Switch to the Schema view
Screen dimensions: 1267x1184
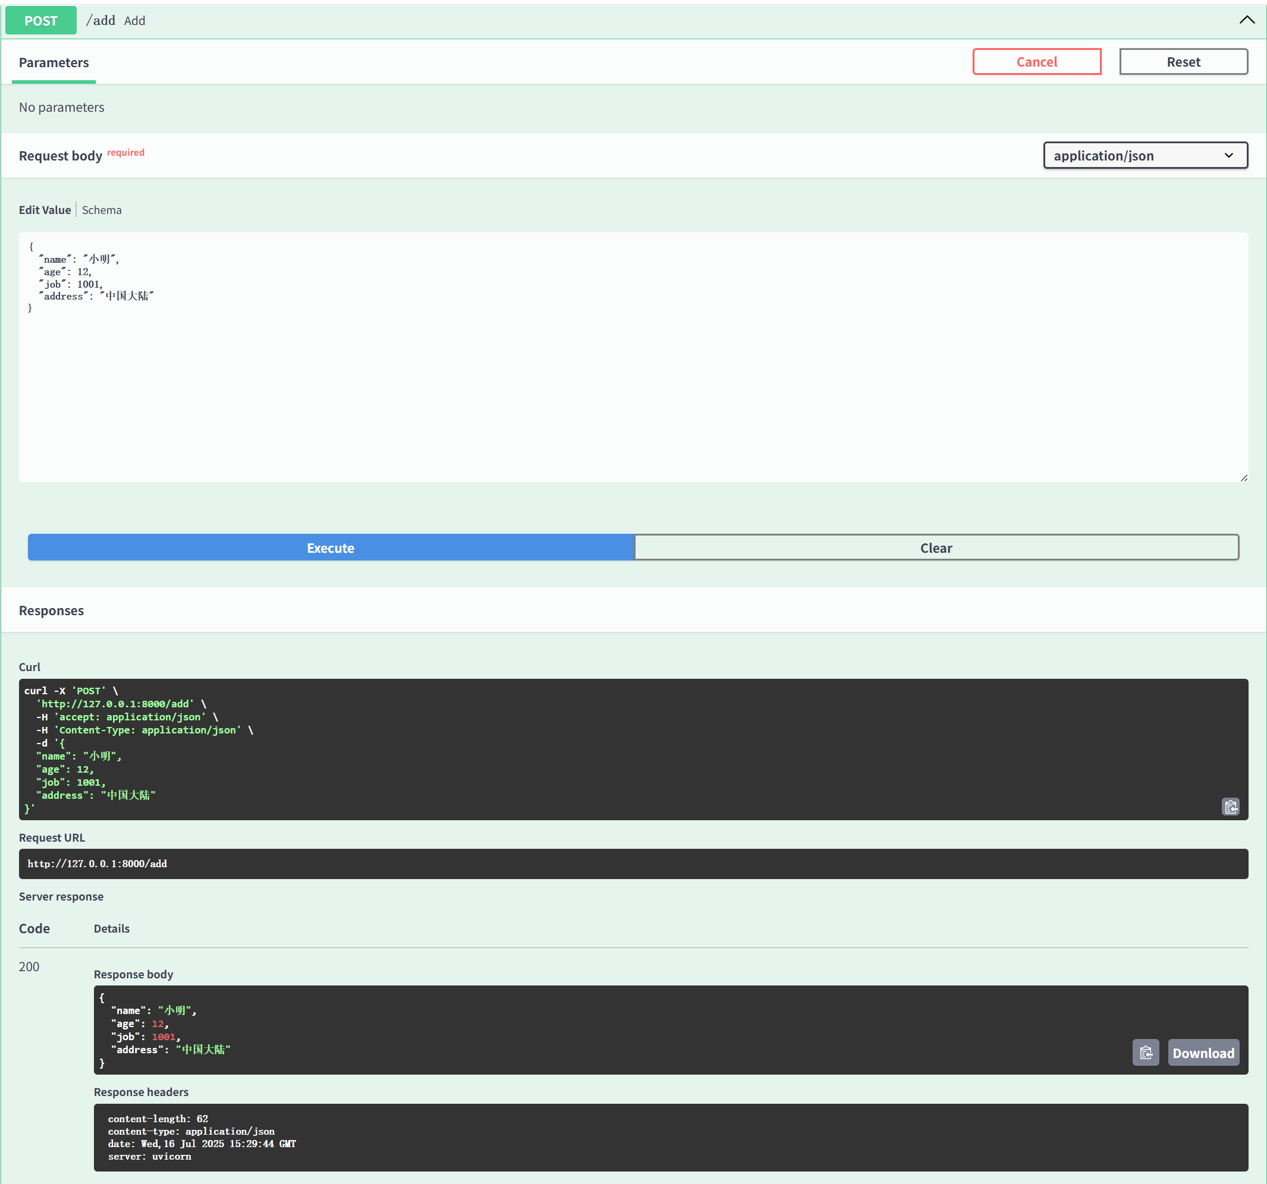point(101,210)
